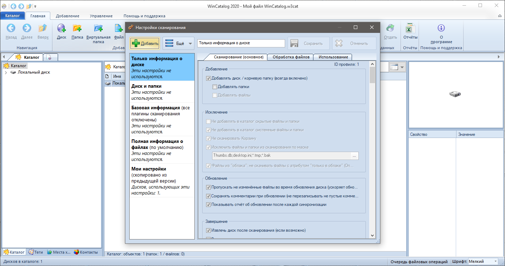Click the green plus Добавить button
The width and height of the screenshot is (505, 266).
tap(145, 44)
